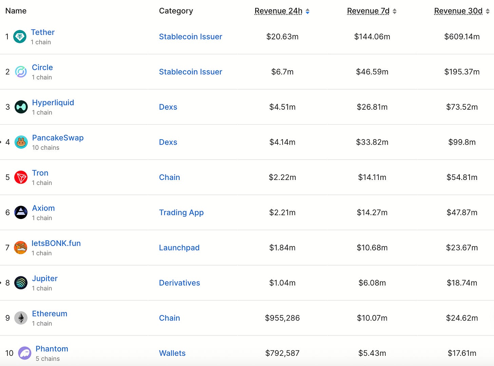494x366 pixels.
Task: Select Tether's $20.63m 24h revenue
Action: [282, 37]
